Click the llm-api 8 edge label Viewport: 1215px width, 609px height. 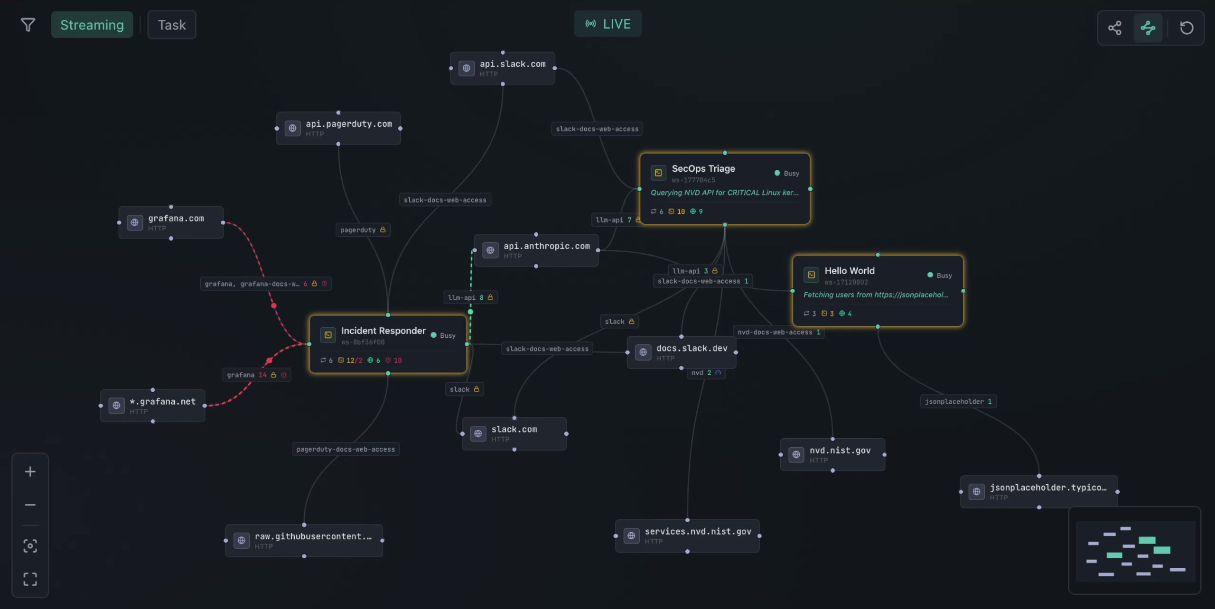470,297
